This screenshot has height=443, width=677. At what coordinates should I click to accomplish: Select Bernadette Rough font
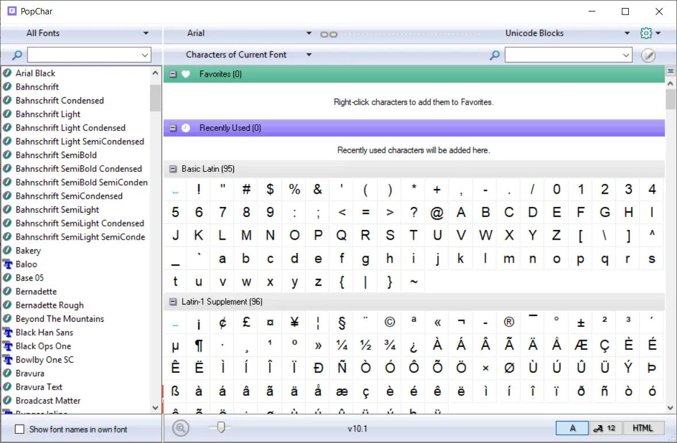point(49,305)
